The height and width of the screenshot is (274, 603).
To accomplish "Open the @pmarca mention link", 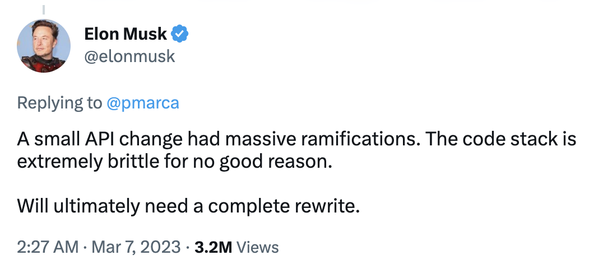I will tap(143, 103).
